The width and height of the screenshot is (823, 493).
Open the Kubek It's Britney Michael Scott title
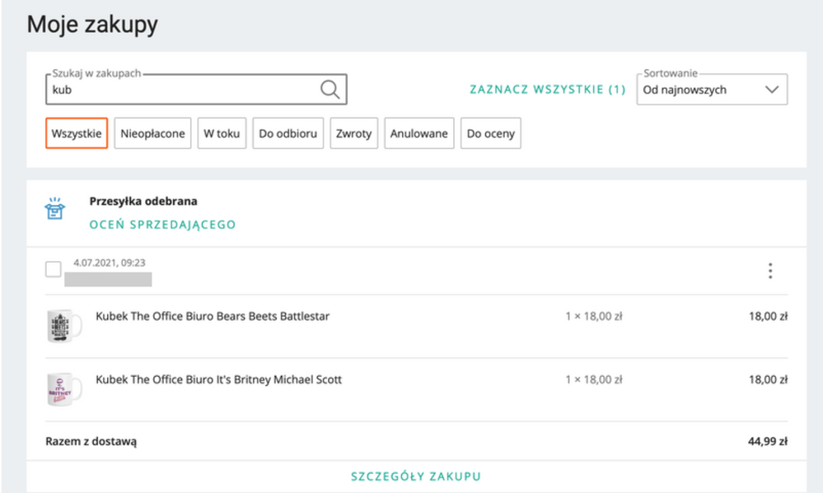218,379
